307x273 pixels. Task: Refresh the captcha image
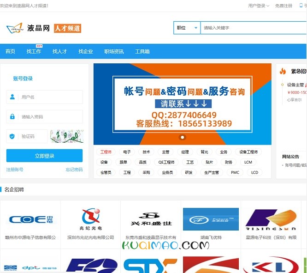(67, 136)
